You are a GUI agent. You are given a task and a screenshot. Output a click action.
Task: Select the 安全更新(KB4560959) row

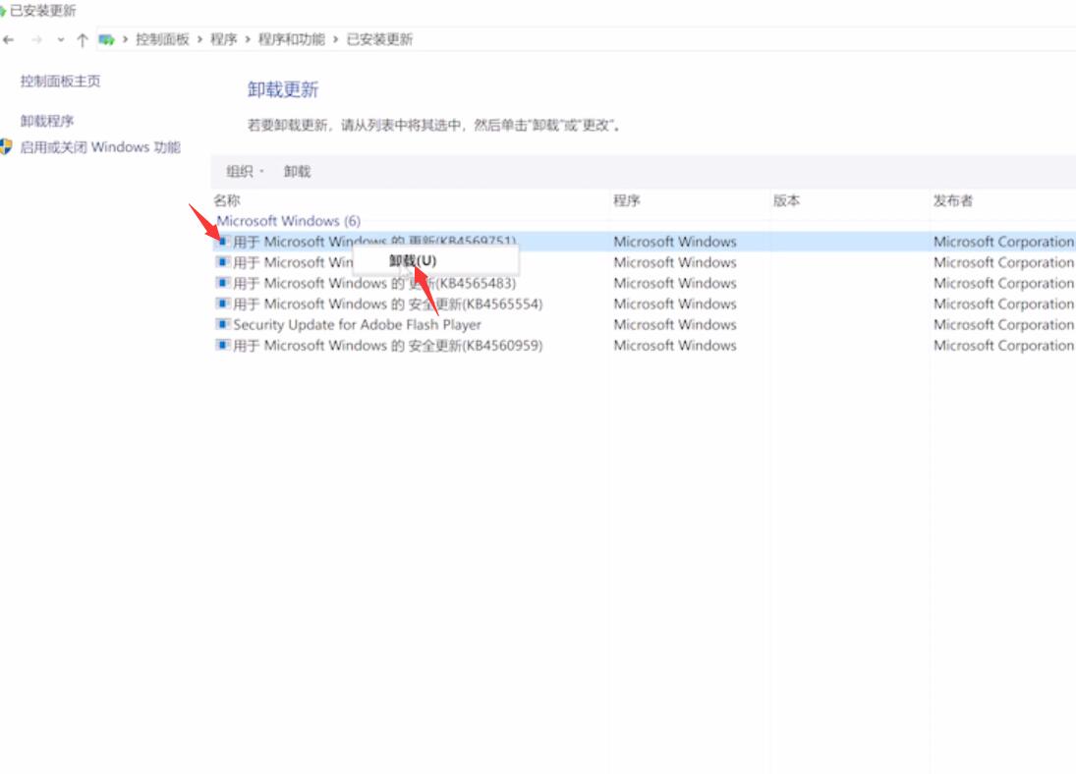(x=645, y=345)
